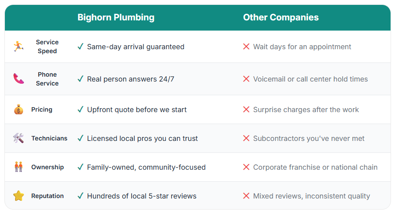Click the red X beside Surprise charges

[x=246, y=109]
